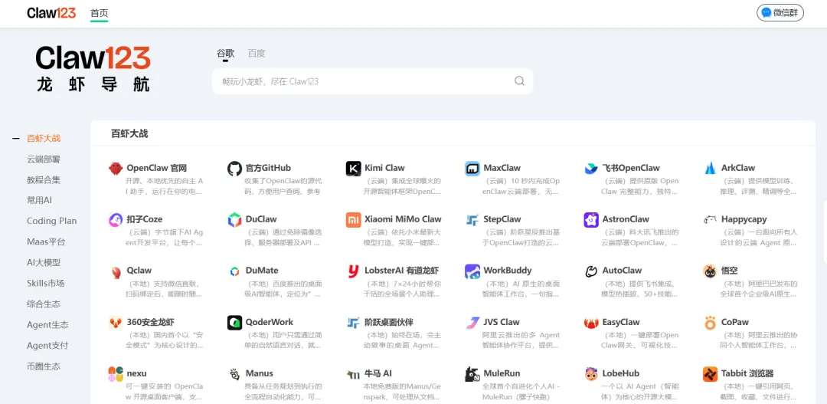Open the AstronClaw purple icon
Viewport: 827px width, 404px height.
591,220
